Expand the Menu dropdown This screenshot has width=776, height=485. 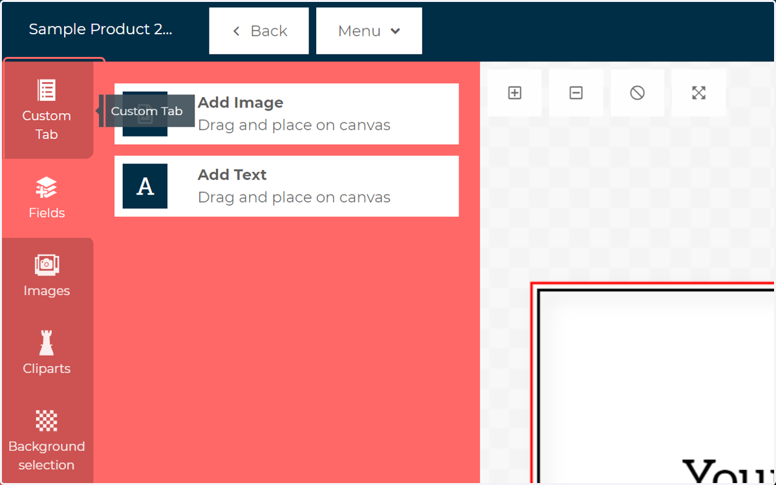pos(369,31)
